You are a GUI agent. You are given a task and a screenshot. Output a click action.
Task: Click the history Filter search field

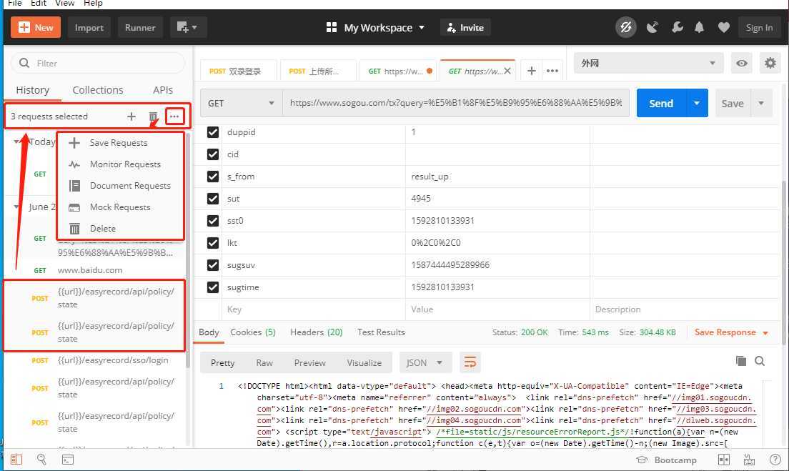coord(98,63)
